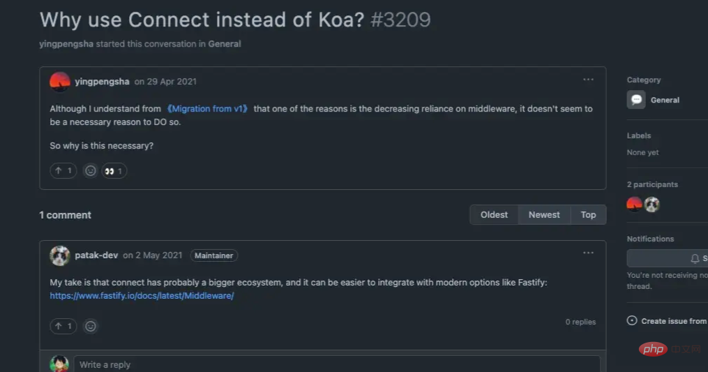Open the Migration from v1 link
This screenshot has height=372, width=708.
[x=209, y=109]
